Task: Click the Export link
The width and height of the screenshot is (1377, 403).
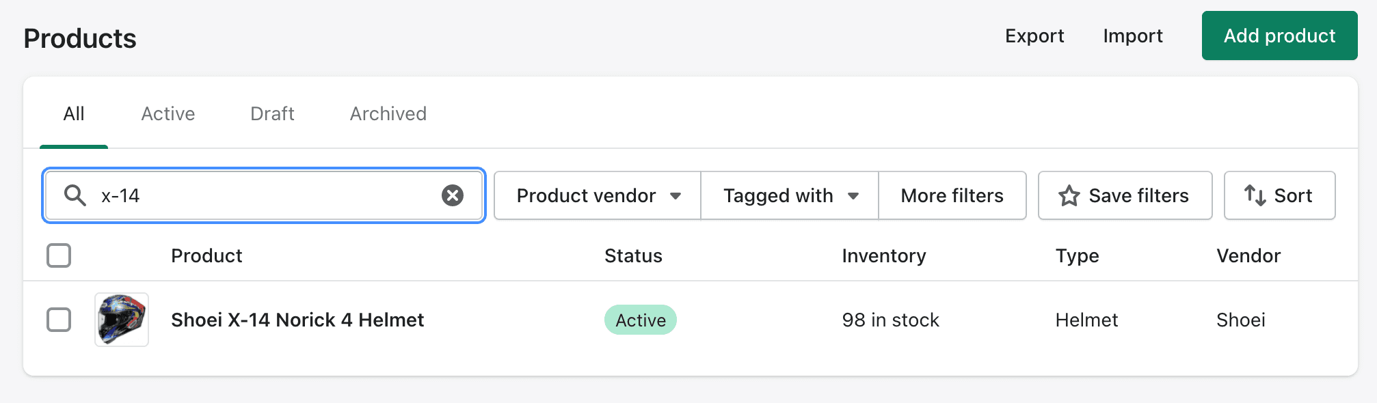Action: tap(1034, 36)
